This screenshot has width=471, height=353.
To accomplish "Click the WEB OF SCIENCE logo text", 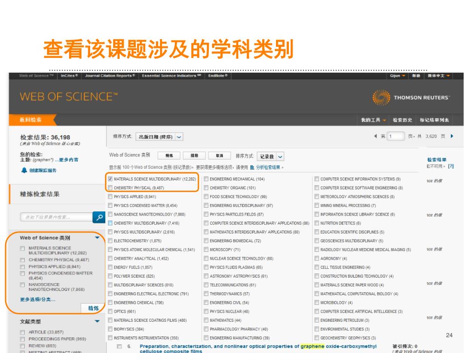I will (69, 97).
